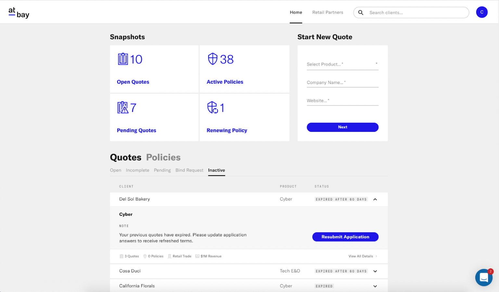The width and height of the screenshot is (499, 292).
Task: Switch to the Policies section
Action: tap(163, 158)
